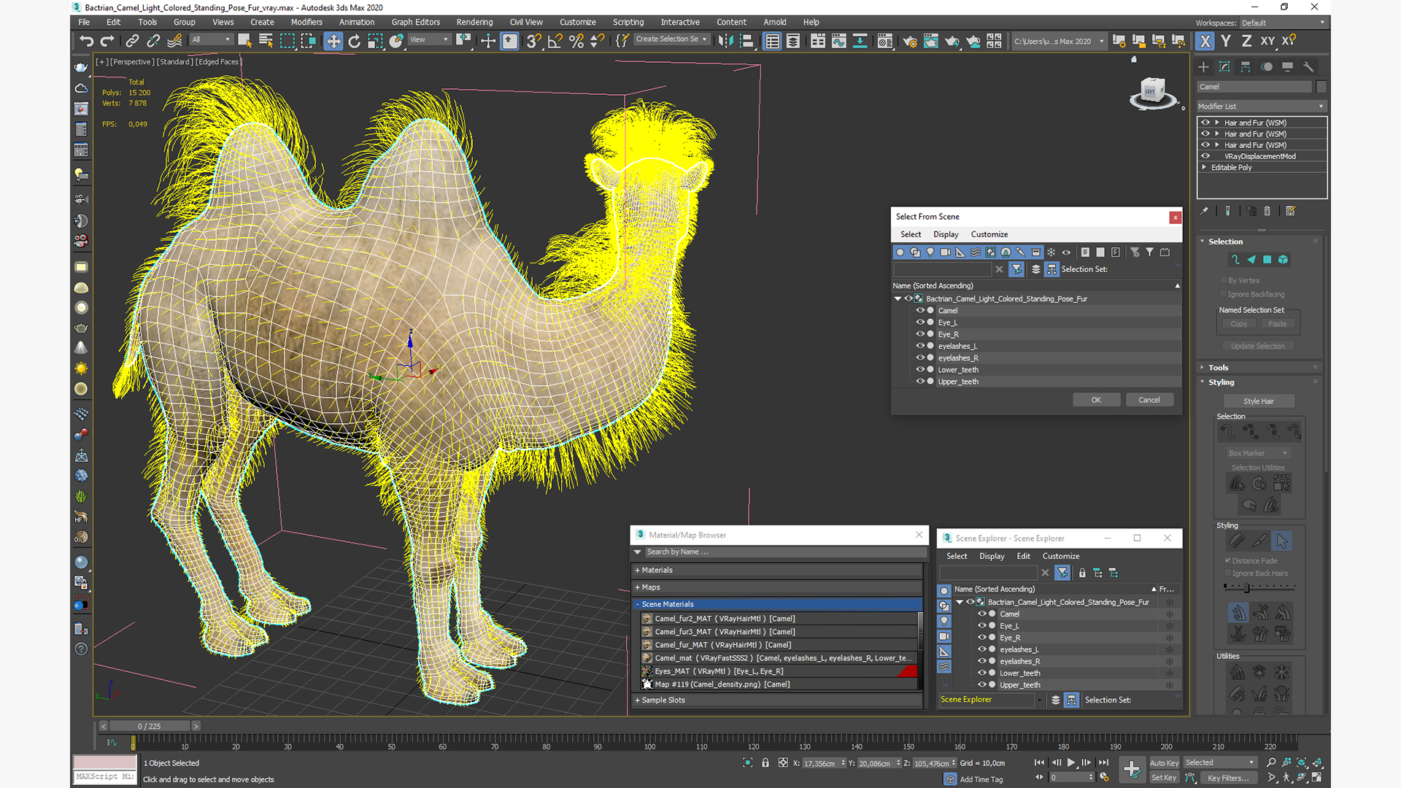Choose the Select by Name tool
The width and height of the screenshot is (1401, 788).
pyautogui.click(x=266, y=41)
